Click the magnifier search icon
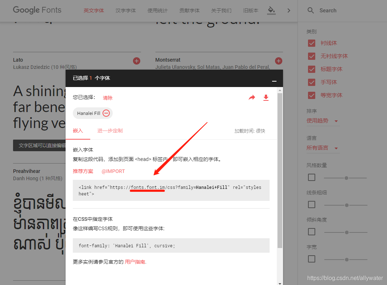This screenshot has height=285, width=387. click(x=311, y=11)
